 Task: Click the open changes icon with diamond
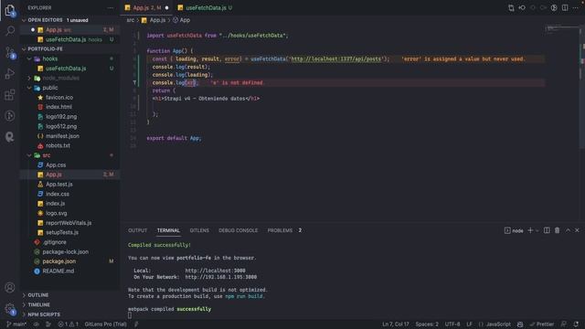point(522,8)
